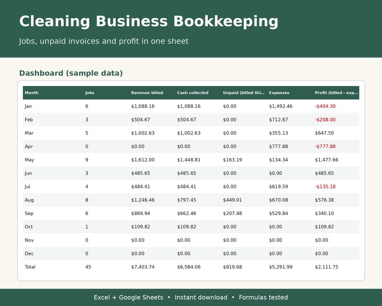Click Sep revenue billed '$869.94'

pos(140,213)
